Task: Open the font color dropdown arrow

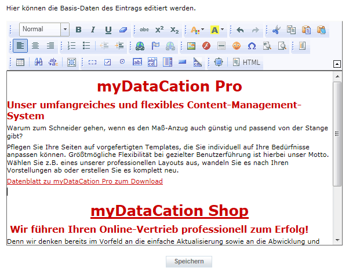Action: coord(202,30)
